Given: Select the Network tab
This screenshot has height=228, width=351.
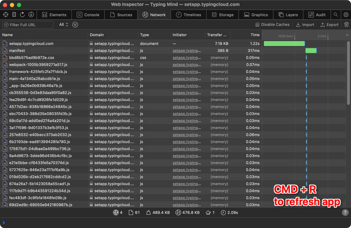Looking at the screenshot, I should (154, 15).
